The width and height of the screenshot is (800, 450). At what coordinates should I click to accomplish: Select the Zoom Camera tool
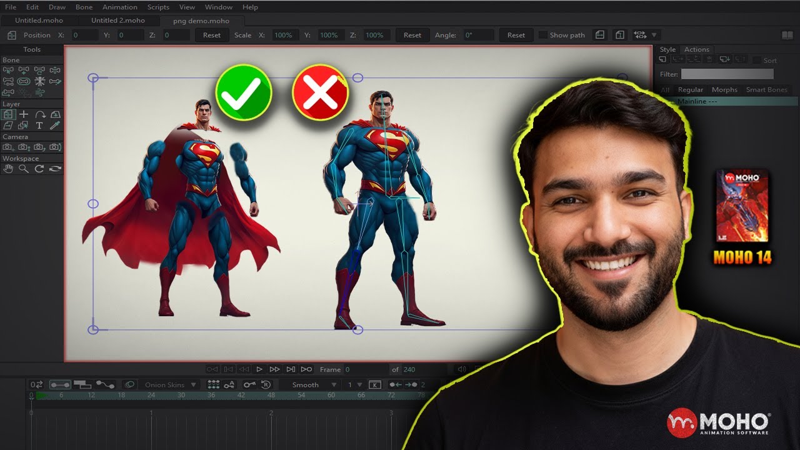click(24, 147)
